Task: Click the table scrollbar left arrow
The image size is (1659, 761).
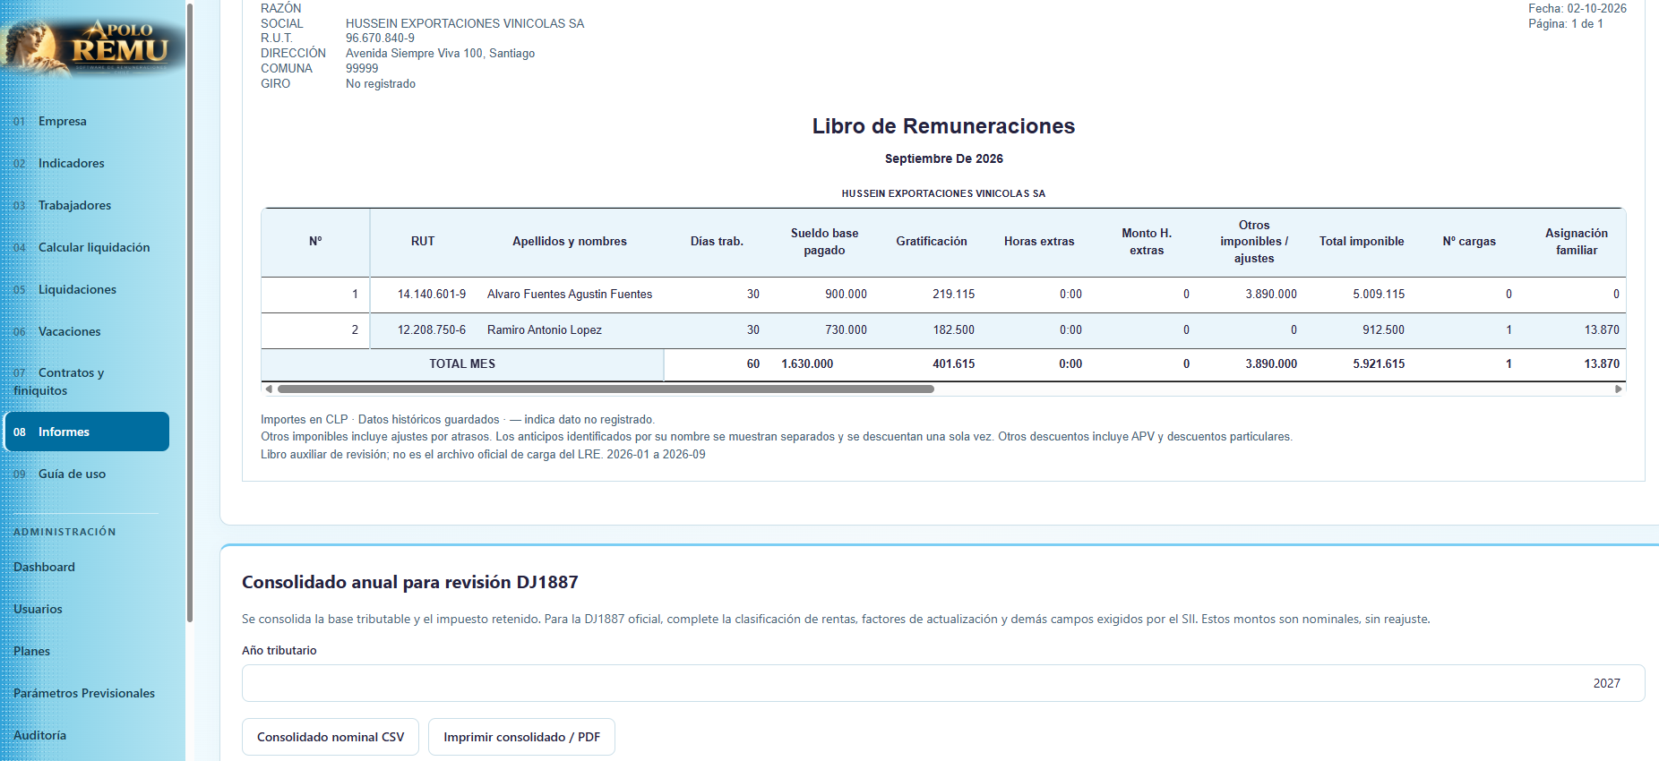Action: coord(268,389)
